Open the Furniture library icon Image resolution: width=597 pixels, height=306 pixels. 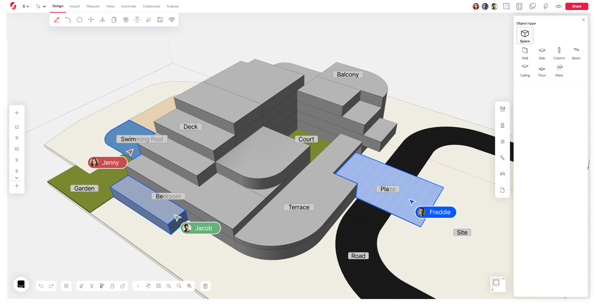(503, 174)
